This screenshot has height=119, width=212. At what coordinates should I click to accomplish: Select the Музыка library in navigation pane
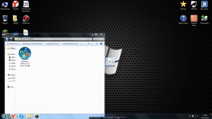[12, 69]
